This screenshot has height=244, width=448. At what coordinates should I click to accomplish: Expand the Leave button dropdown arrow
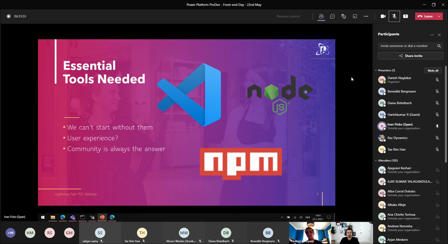pos(439,16)
